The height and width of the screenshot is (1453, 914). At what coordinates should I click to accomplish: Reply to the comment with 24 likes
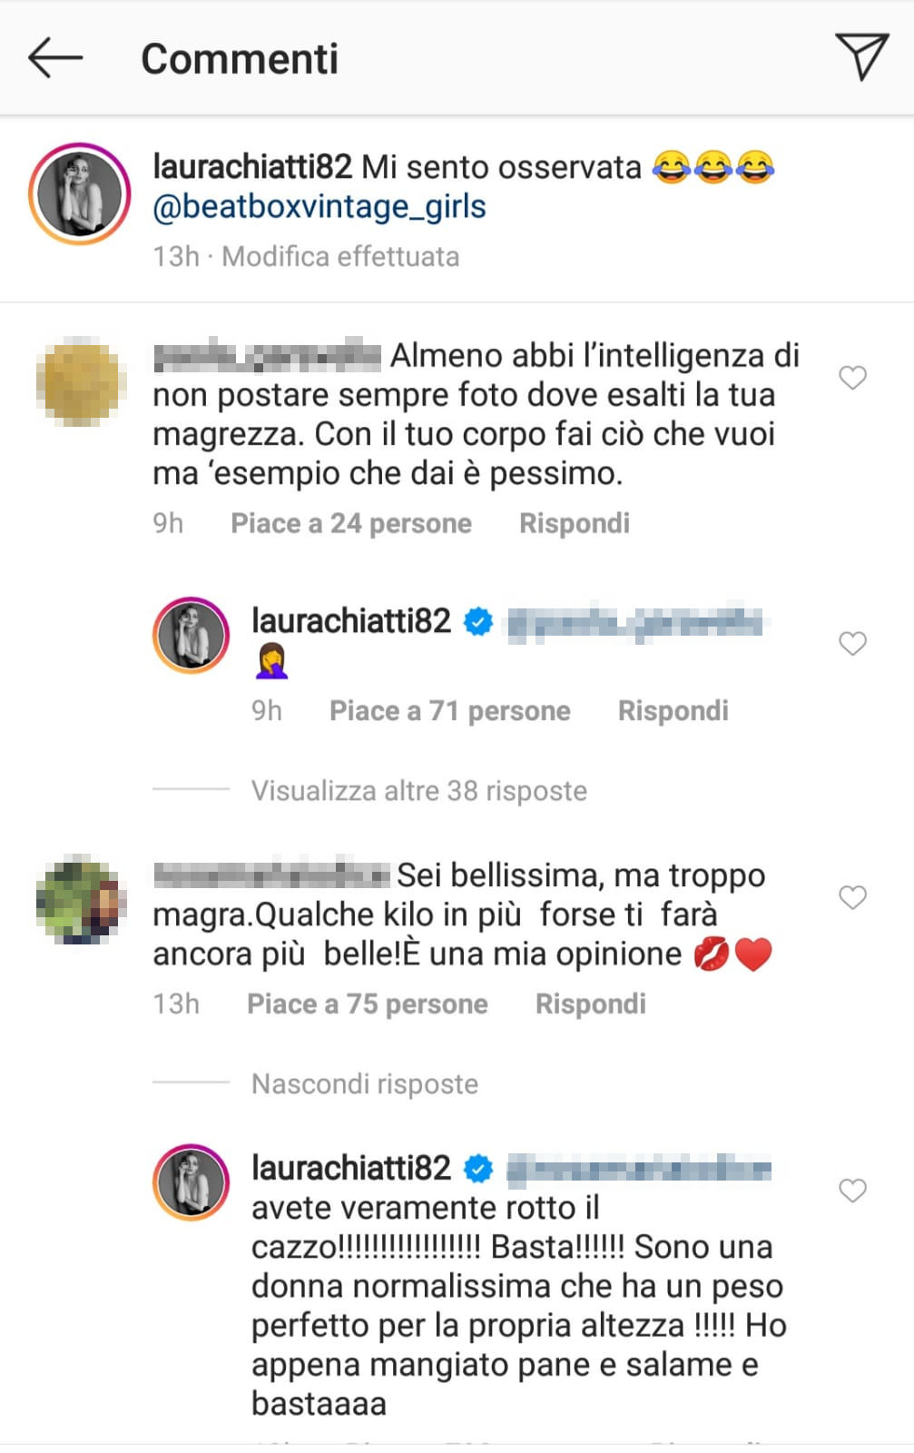[575, 523]
